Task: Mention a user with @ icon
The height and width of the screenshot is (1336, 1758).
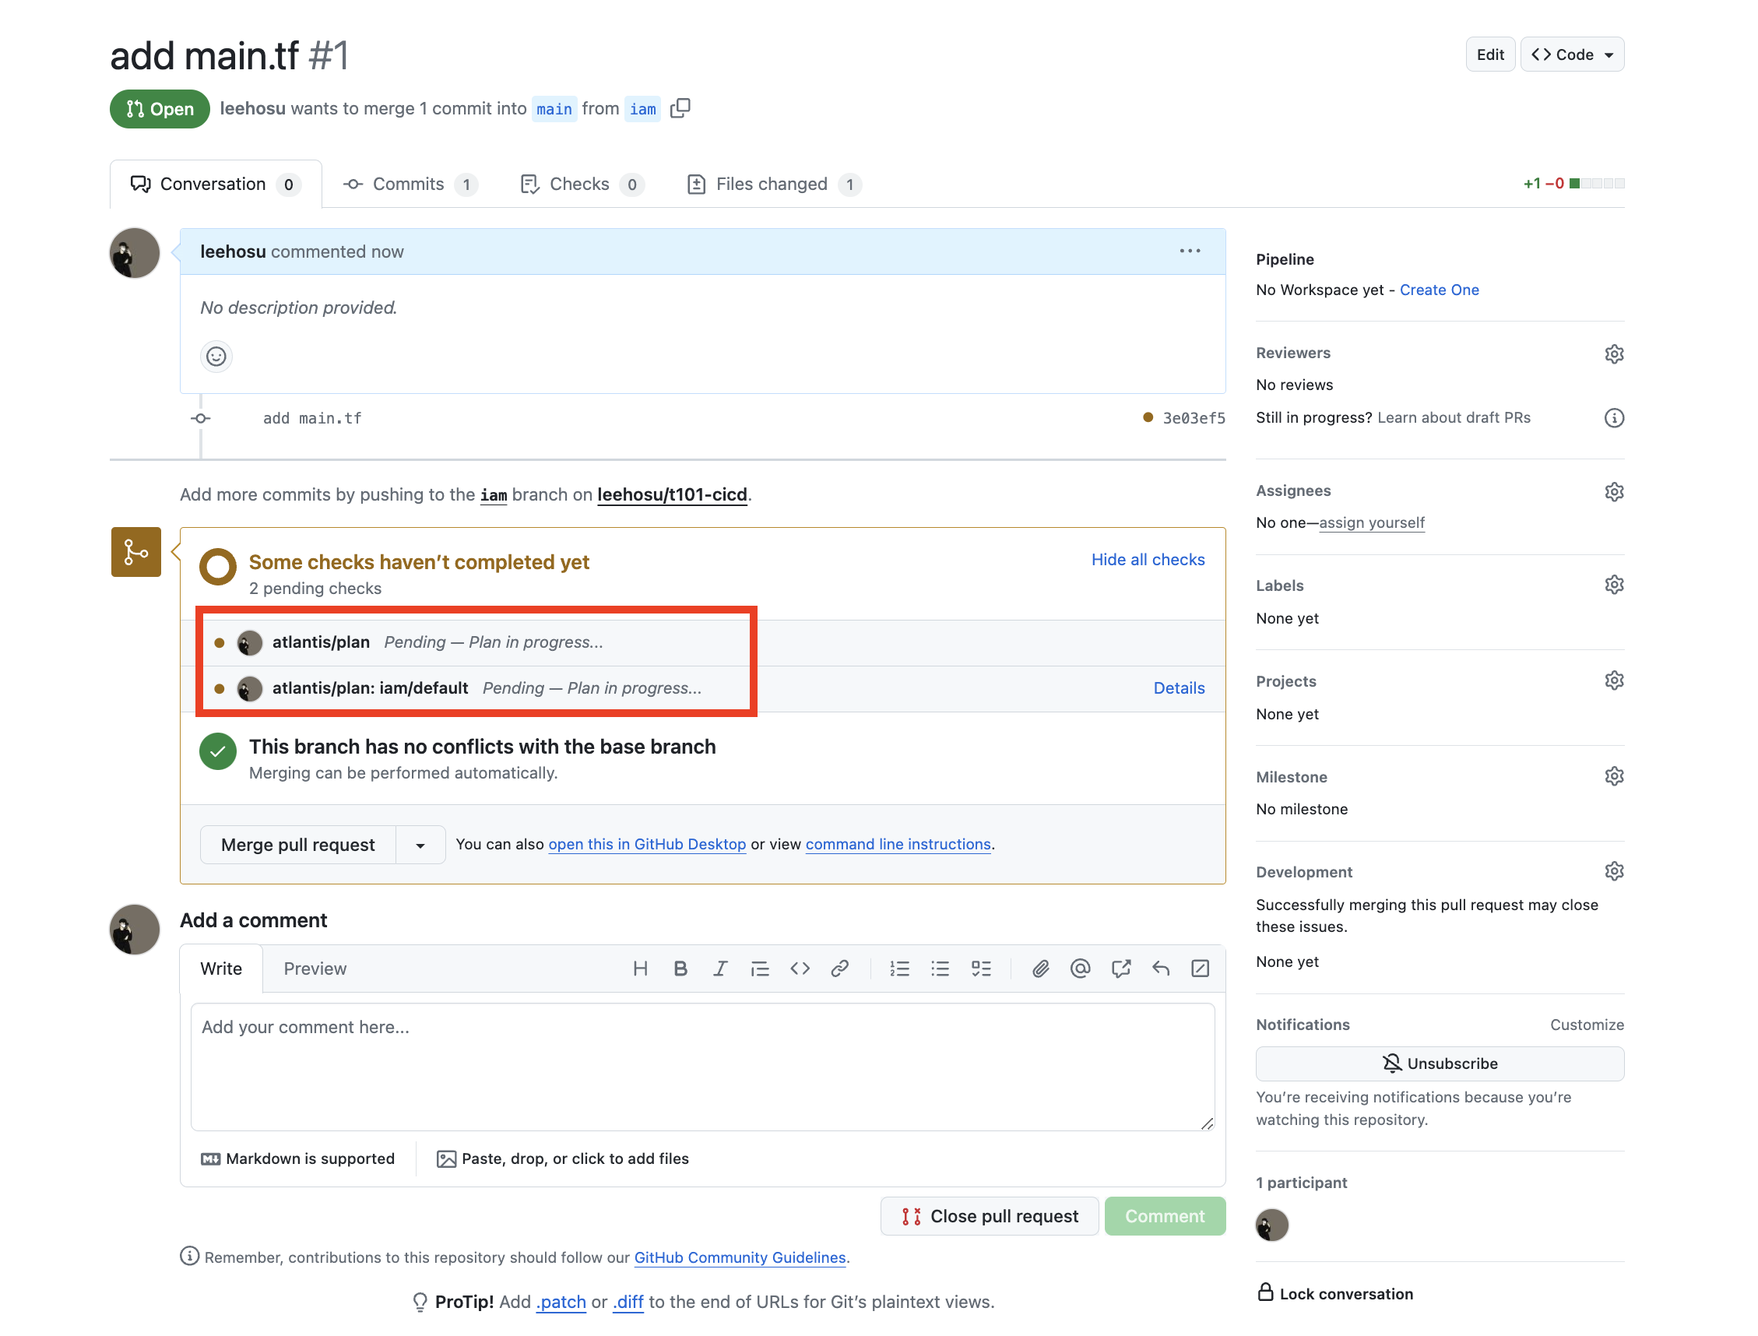Action: [1080, 969]
